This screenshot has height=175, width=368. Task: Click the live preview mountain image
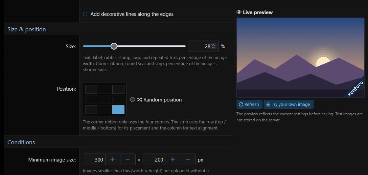300,58
